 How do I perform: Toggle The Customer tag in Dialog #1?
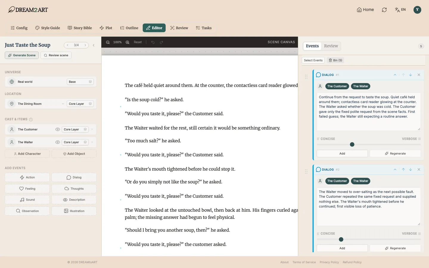tap(337, 86)
